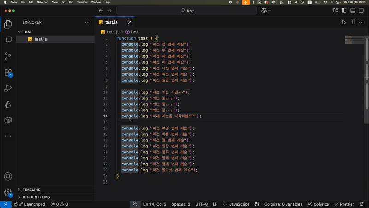Click the Accounts icon in activity bar
This screenshot has height=208, width=369.
8,177
